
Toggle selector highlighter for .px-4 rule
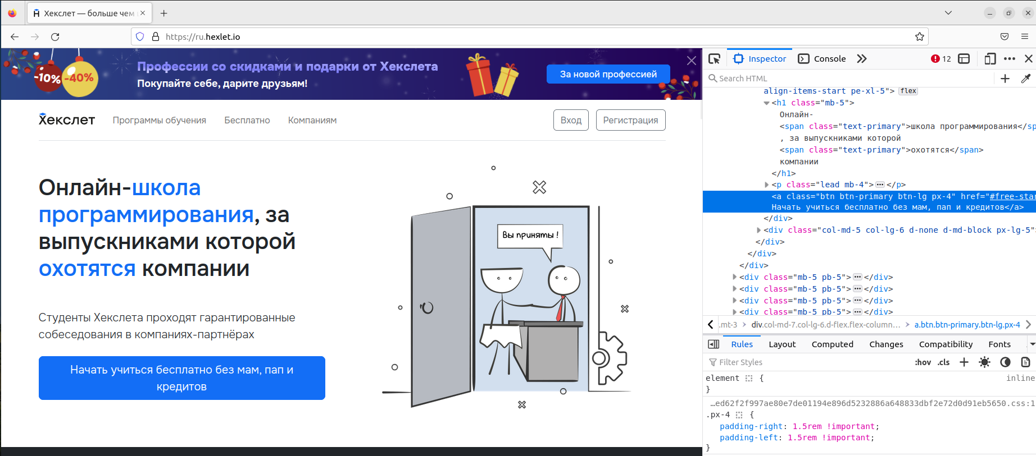point(739,415)
